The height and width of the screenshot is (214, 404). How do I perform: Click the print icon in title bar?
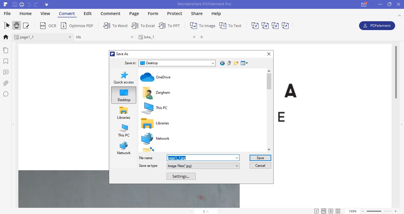[22, 4]
